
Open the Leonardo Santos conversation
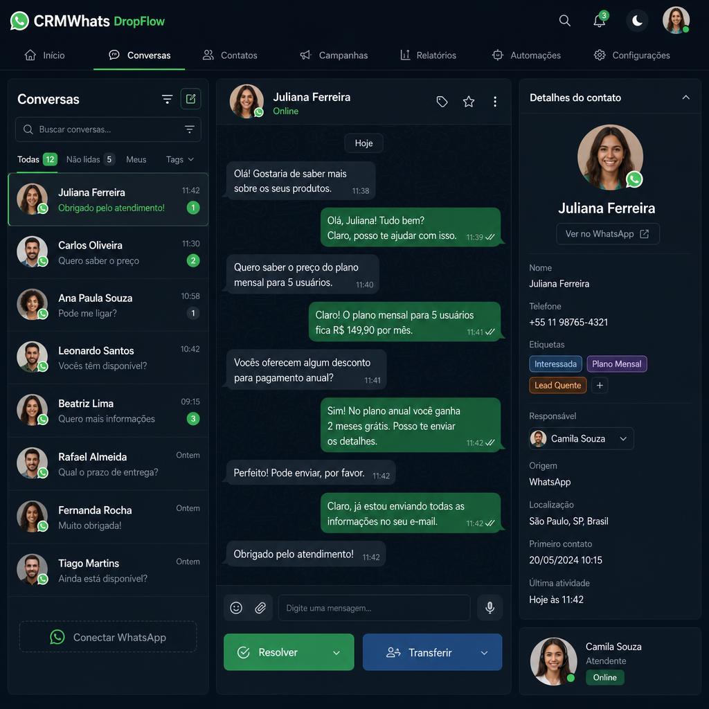pyautogui.click(x=108, y=358)
